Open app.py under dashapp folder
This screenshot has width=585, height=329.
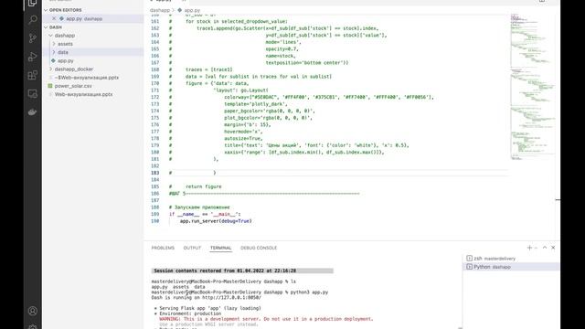tap(65, 61)
